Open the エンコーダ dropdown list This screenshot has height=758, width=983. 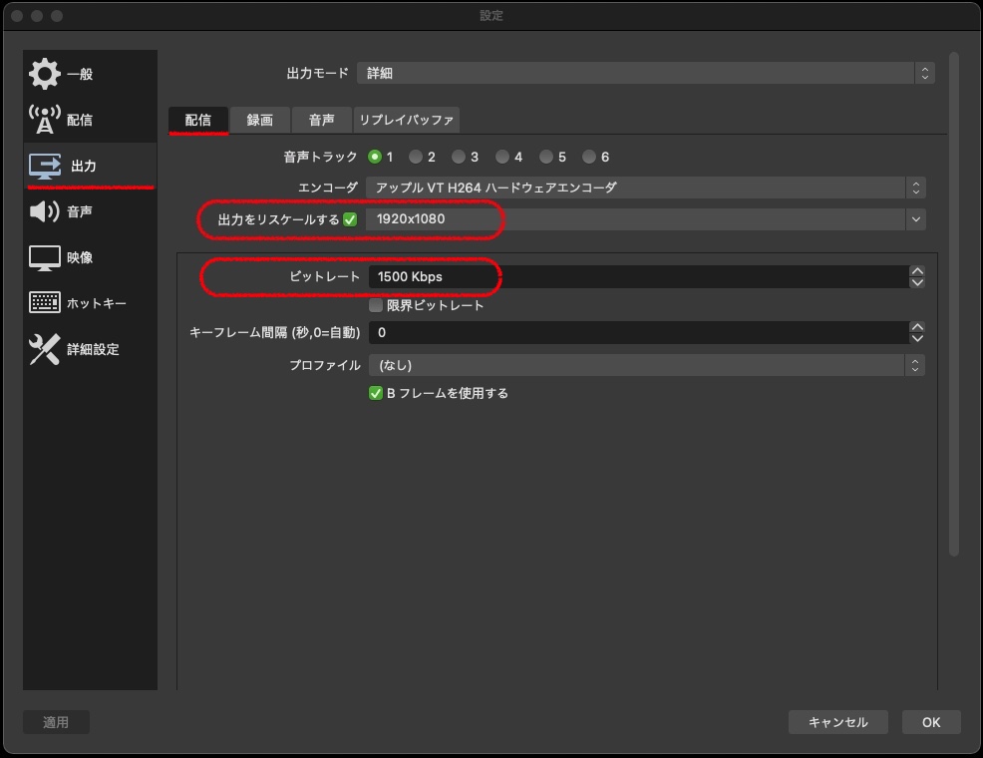point(645,188)
